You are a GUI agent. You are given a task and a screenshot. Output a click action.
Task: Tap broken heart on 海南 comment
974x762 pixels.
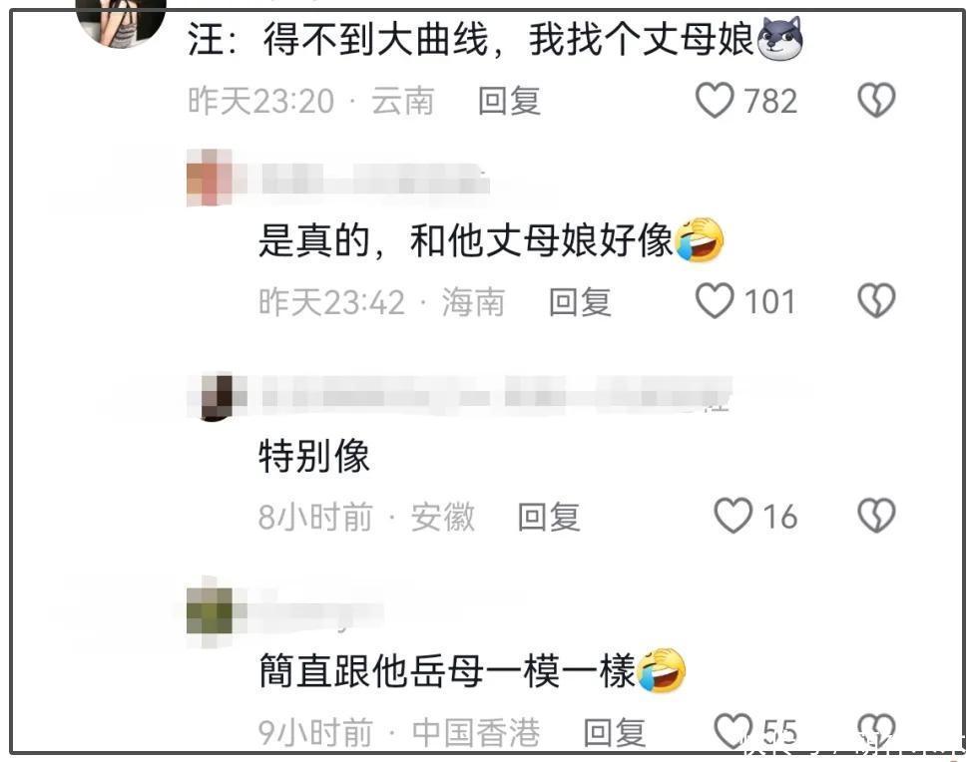876,301
